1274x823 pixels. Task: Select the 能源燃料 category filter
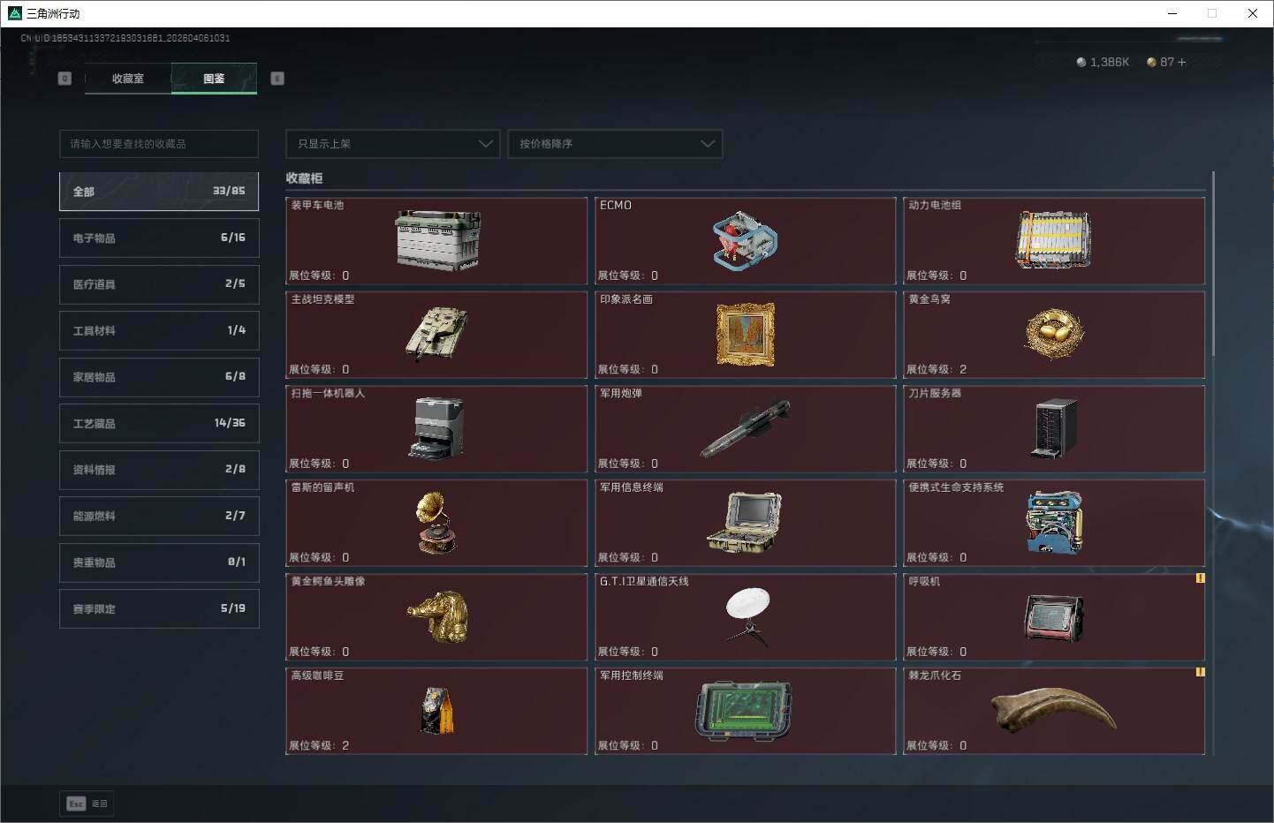159,516
